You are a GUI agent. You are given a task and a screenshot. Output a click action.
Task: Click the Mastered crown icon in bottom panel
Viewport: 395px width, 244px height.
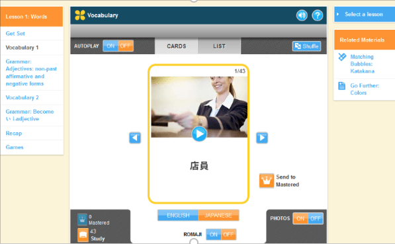point(82,220)
